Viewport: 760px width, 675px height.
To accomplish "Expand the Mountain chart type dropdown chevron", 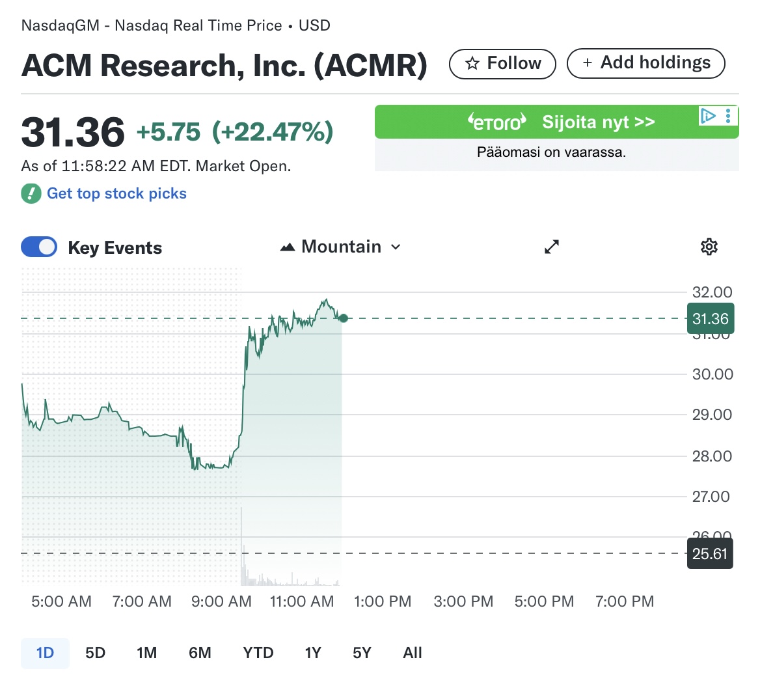I will (x=396, y=247).
